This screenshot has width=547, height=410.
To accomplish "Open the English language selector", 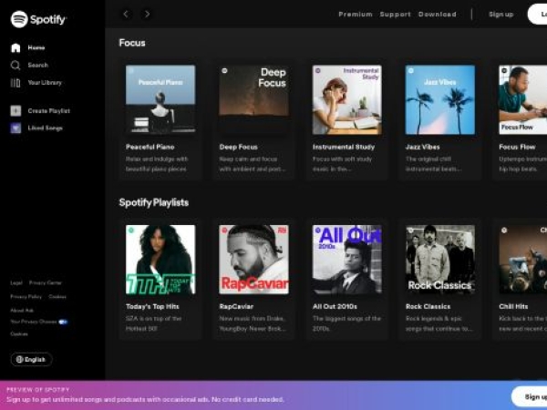I will [31, 360].
